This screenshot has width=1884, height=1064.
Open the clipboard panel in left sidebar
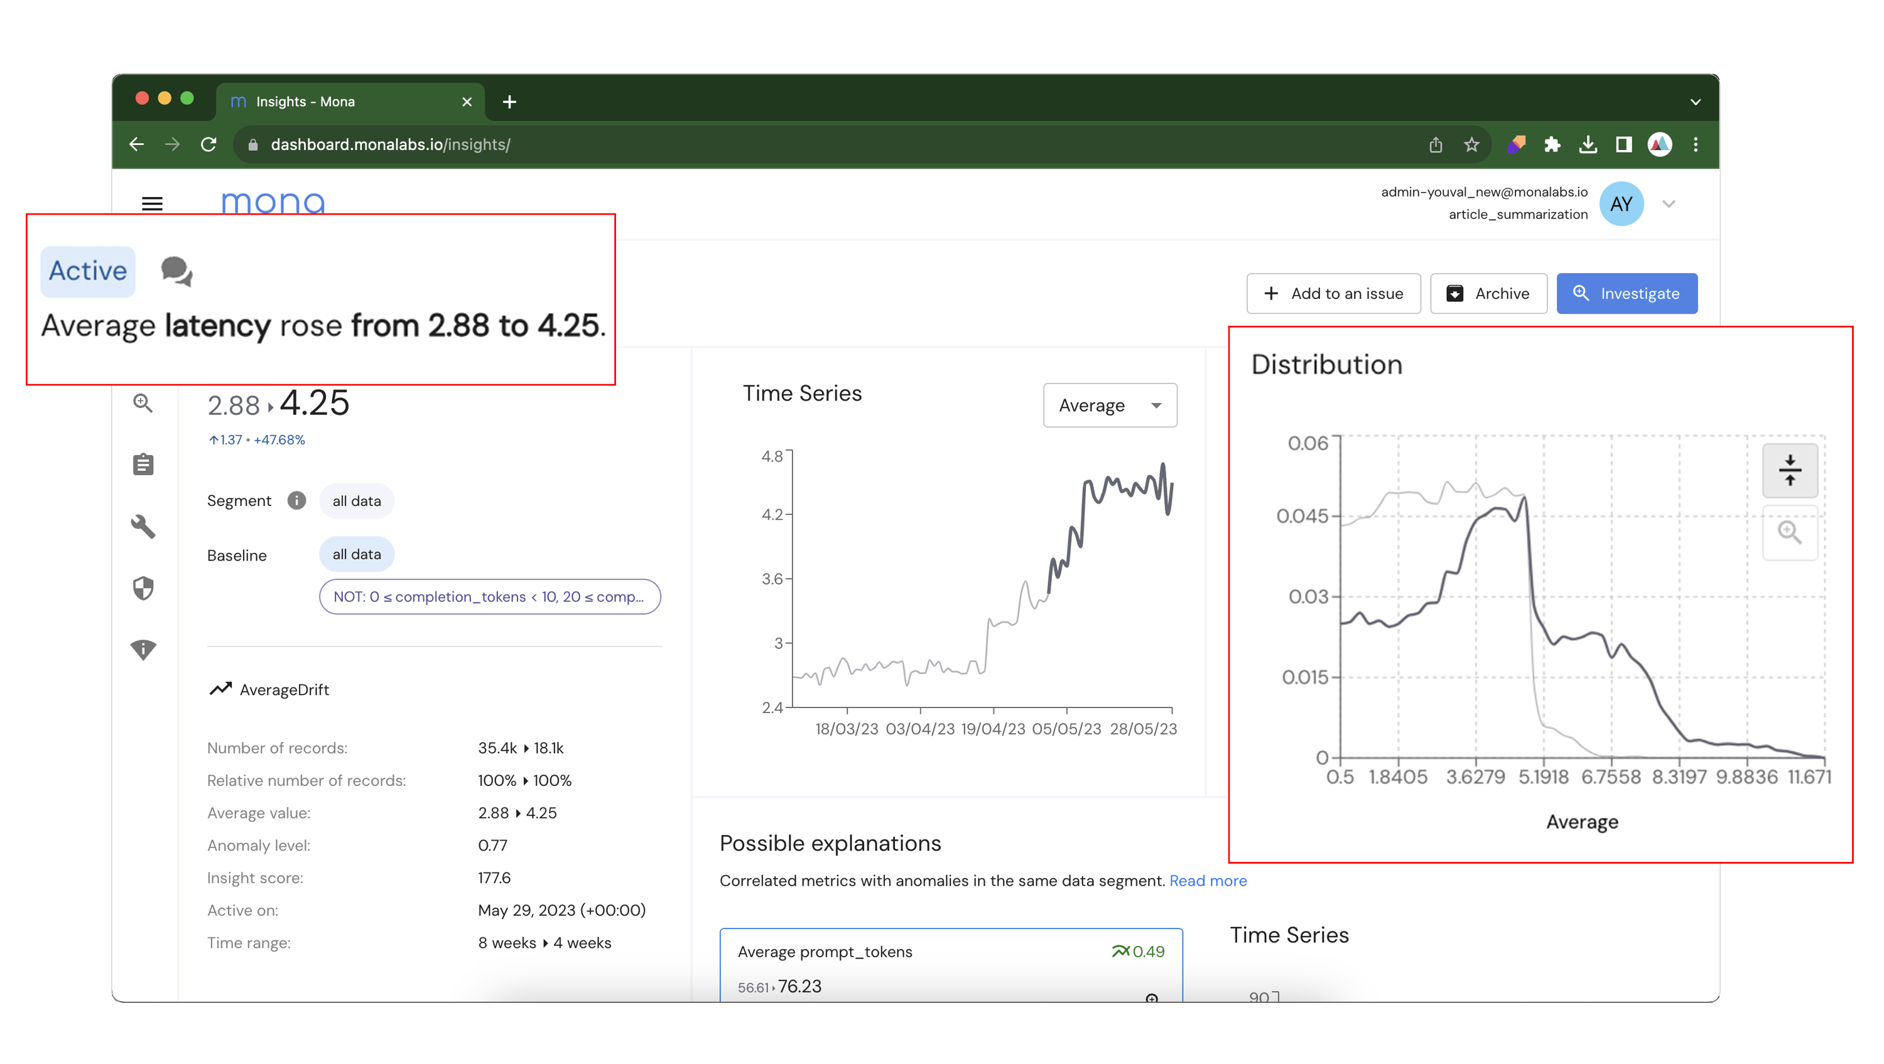pos(144,464)
